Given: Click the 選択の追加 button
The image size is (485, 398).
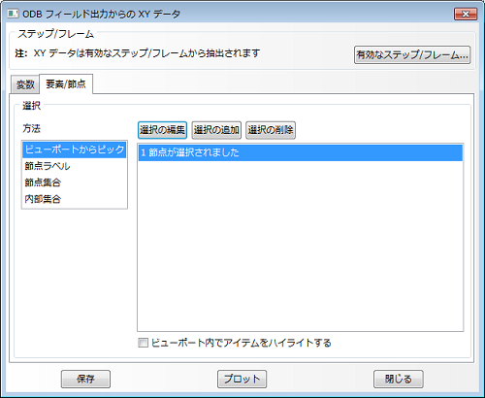Looking at the screenshot, I should coord(216,130).
